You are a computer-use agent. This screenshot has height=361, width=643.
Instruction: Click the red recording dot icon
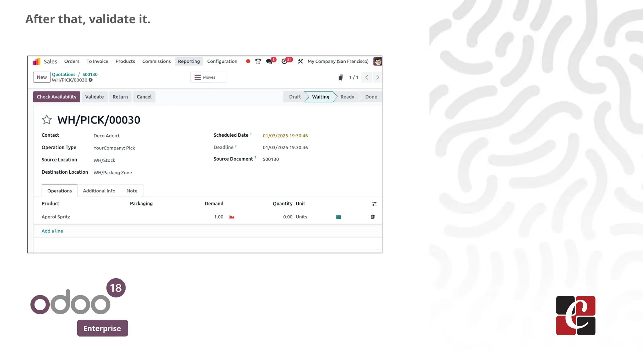[248, 61]
